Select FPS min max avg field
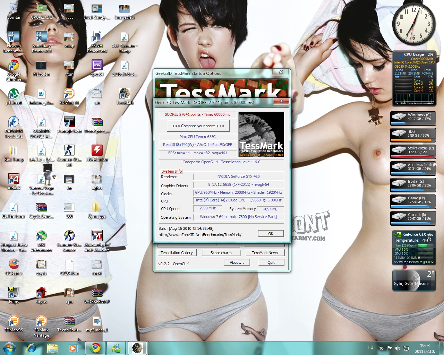 pos(197,153)
